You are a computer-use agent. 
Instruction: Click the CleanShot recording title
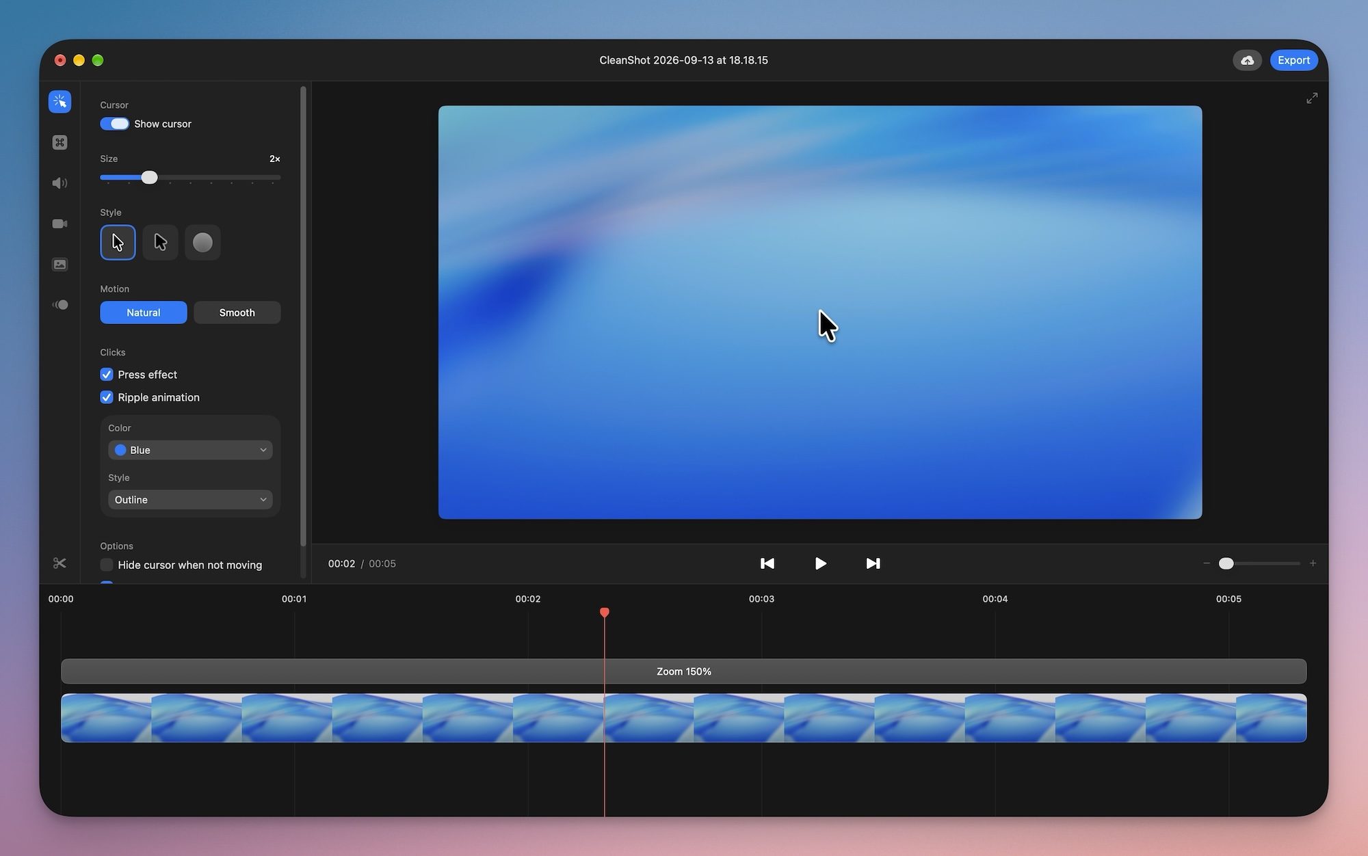click(683, 60)
